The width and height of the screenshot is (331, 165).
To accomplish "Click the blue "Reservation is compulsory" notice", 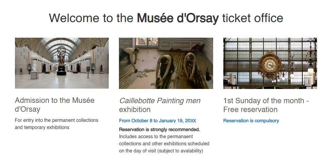I will pos(251,121).
